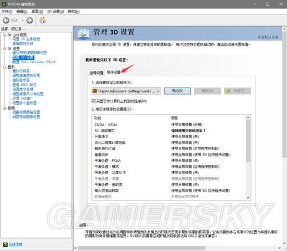Click the settings list vertical scrollbar thumb
This screenshot has width=287, height=251.
[248, 141]
